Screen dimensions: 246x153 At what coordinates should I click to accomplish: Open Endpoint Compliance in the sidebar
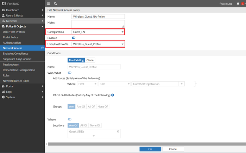point(16,53)
